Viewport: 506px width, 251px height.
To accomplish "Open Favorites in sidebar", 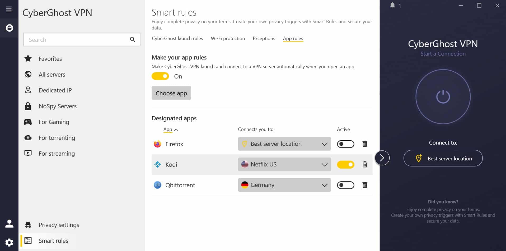I will click(x=50, y=59).
